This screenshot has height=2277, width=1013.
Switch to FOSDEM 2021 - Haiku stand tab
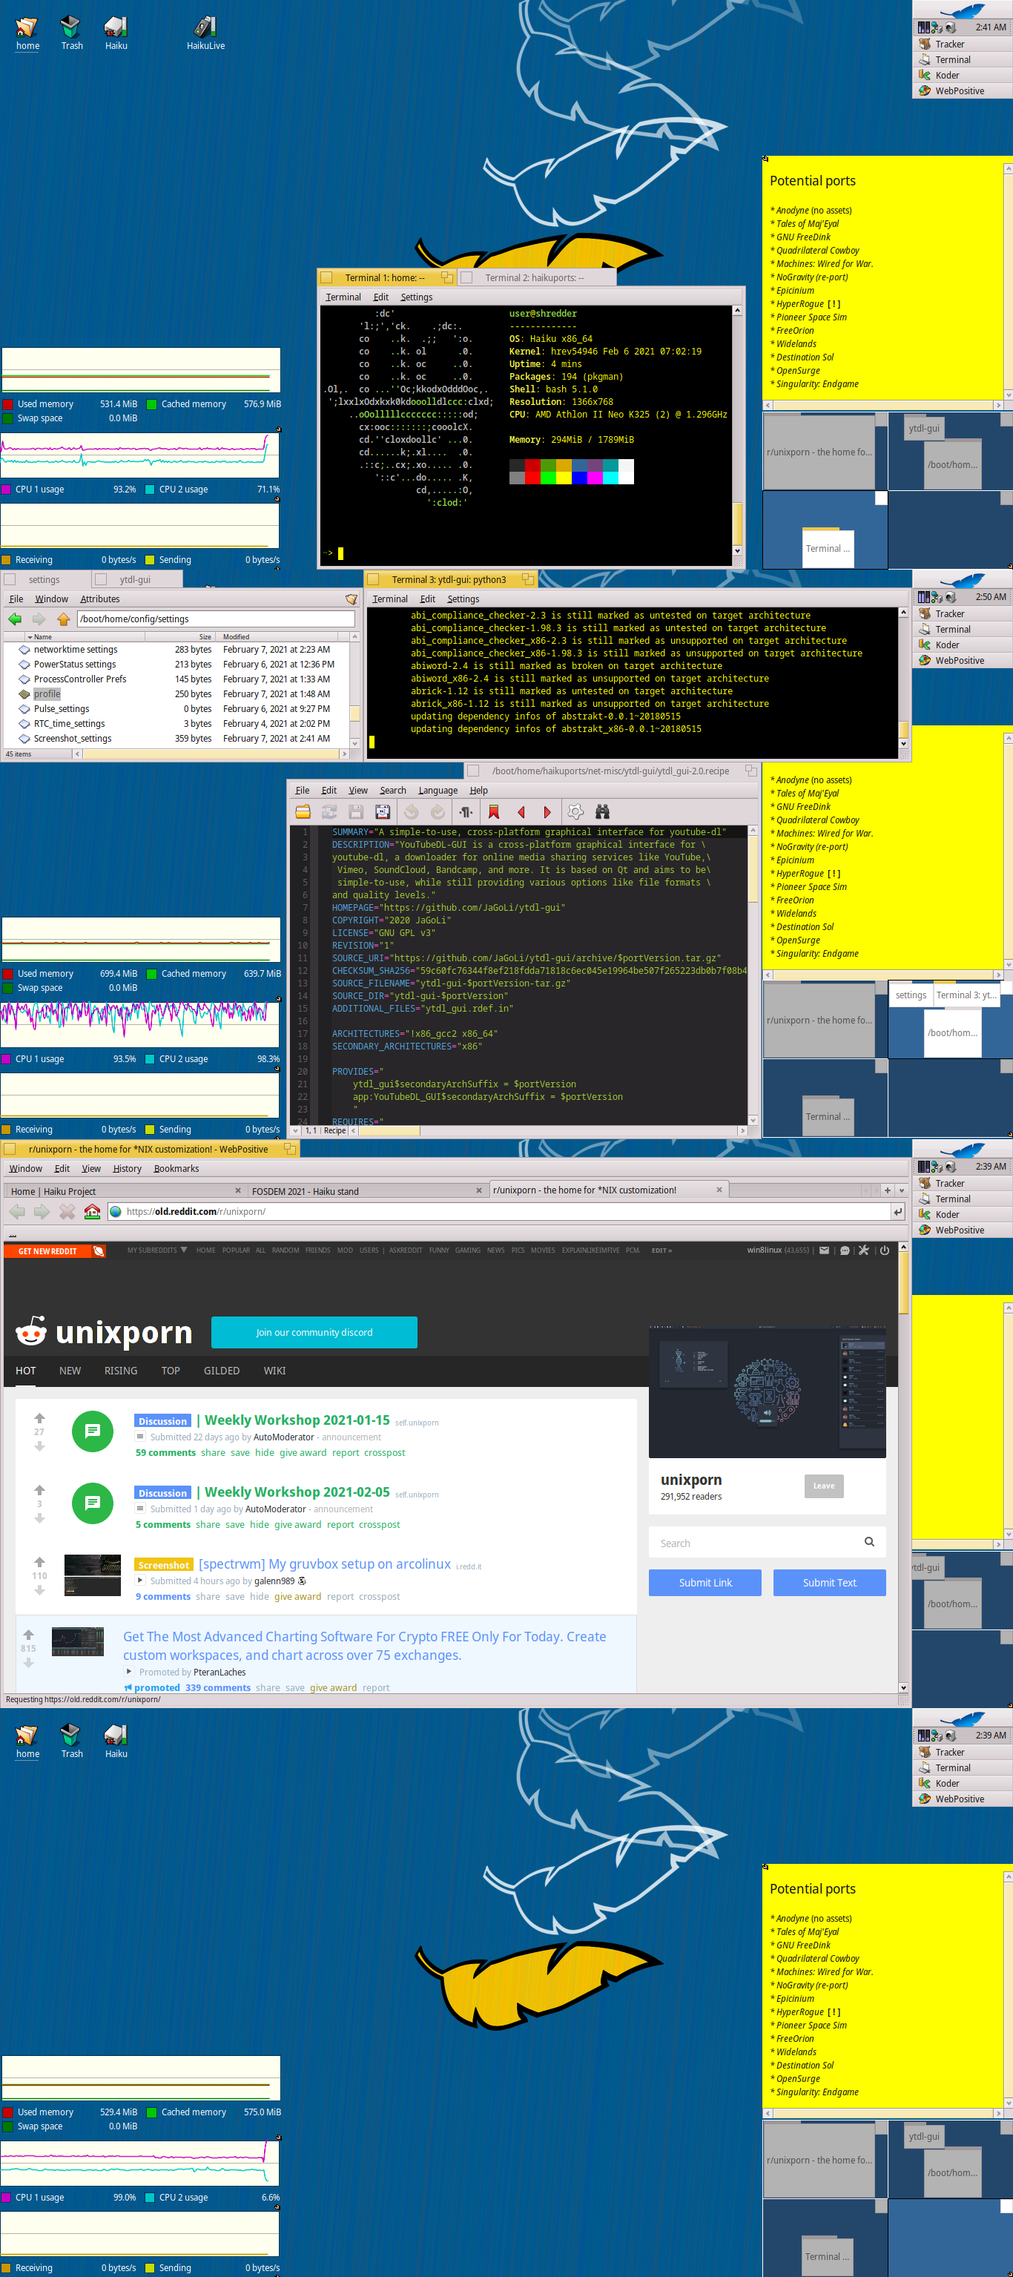[x=306, y=1192]
